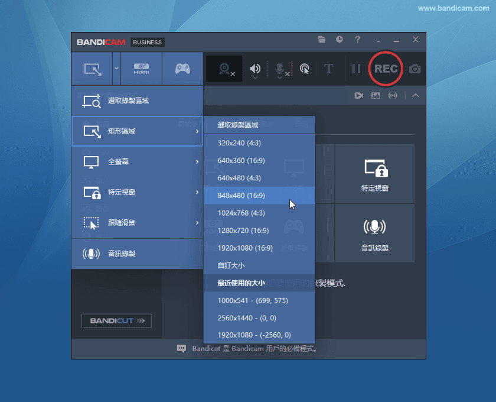Select 矩形區域 menu item
The width and height of the screenshot is (496, 402).
137,131
